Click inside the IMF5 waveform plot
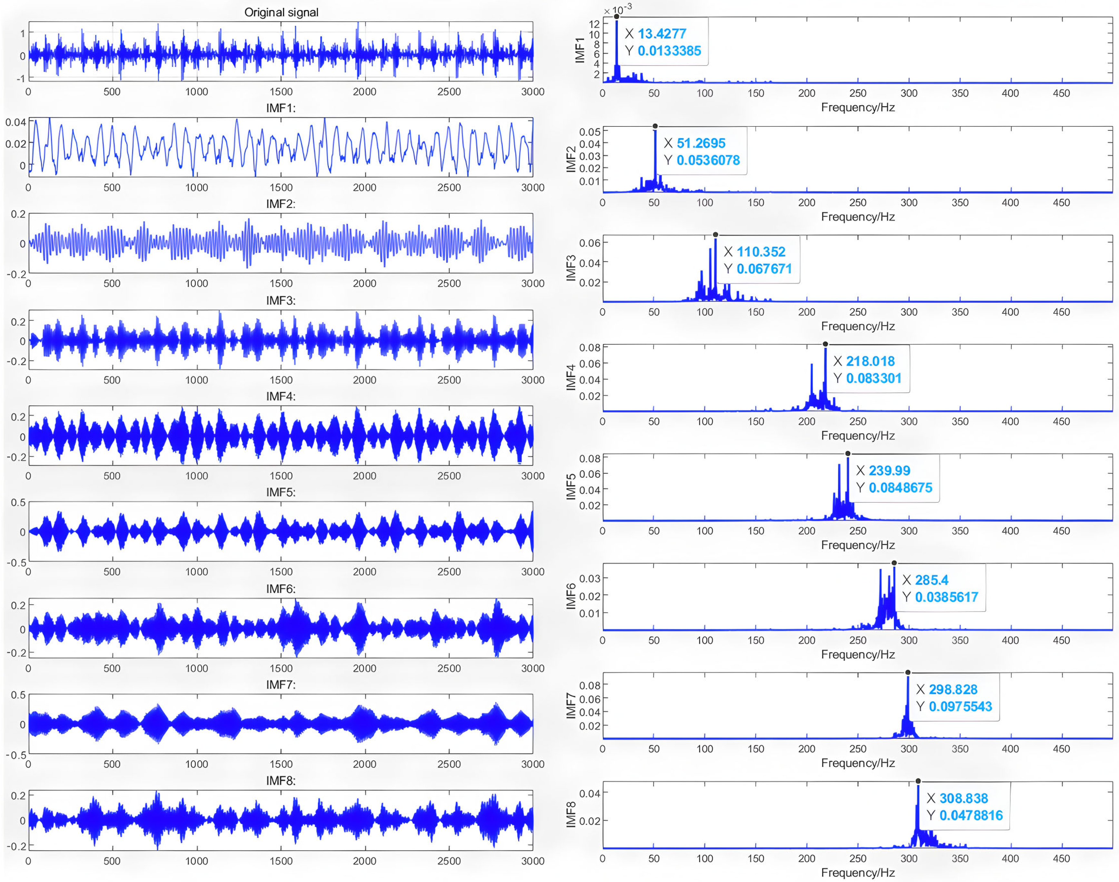 [281, 532]
